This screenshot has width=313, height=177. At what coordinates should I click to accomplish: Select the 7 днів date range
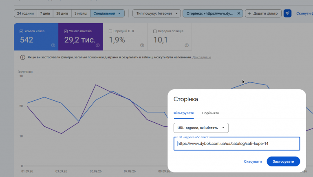click(x=45, y=13)
